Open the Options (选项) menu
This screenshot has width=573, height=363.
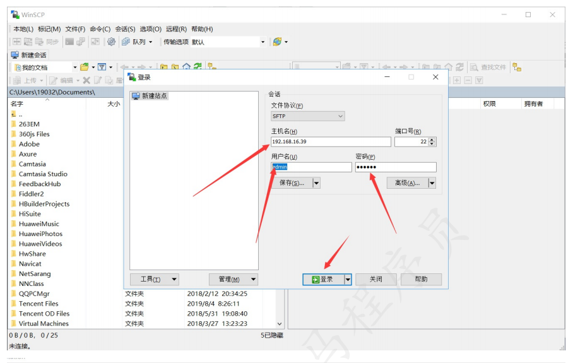pos(151,29)
